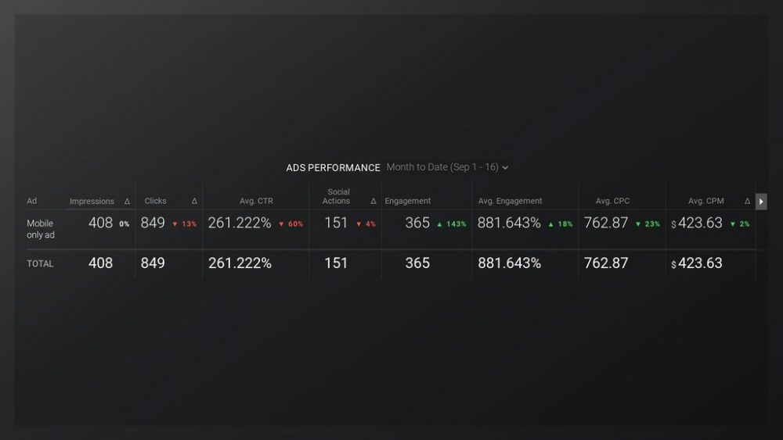
Task: Click the green 143% Engagement change indicator
Action: [452, 224]
